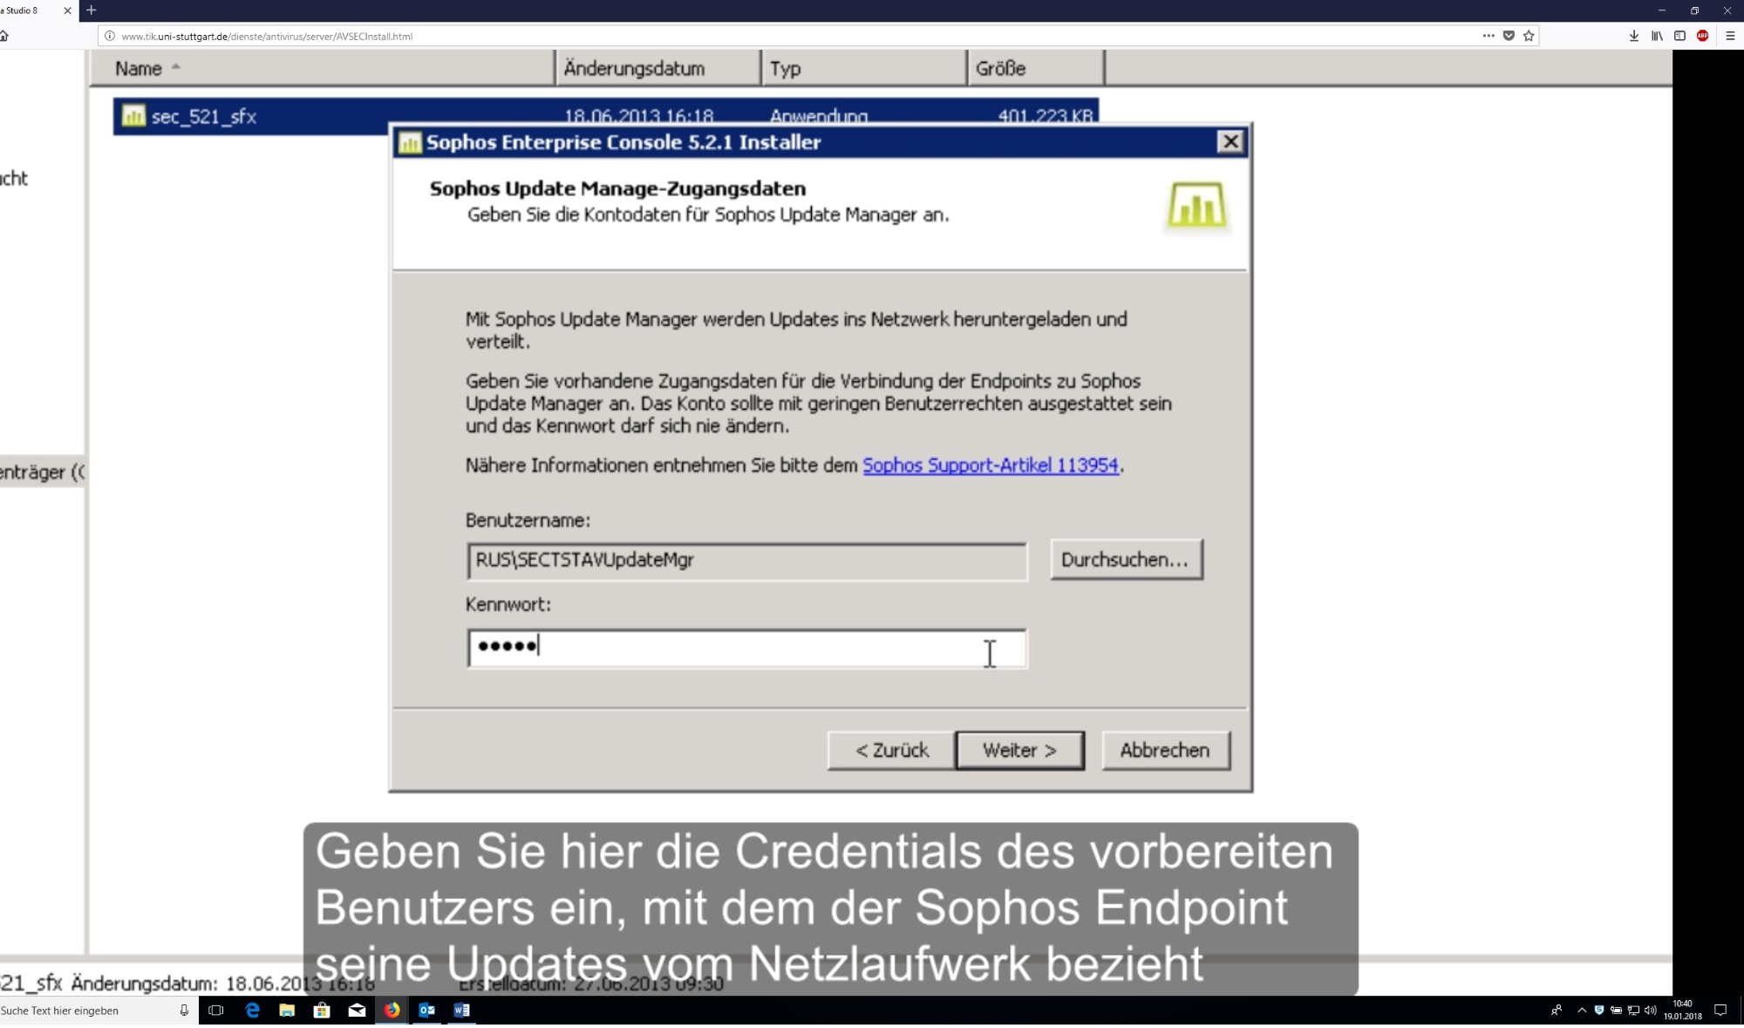Click the Sophos logo icon in dialog header
The height and width of the screenshot is (1028, 1744).
coord(1196,206)
